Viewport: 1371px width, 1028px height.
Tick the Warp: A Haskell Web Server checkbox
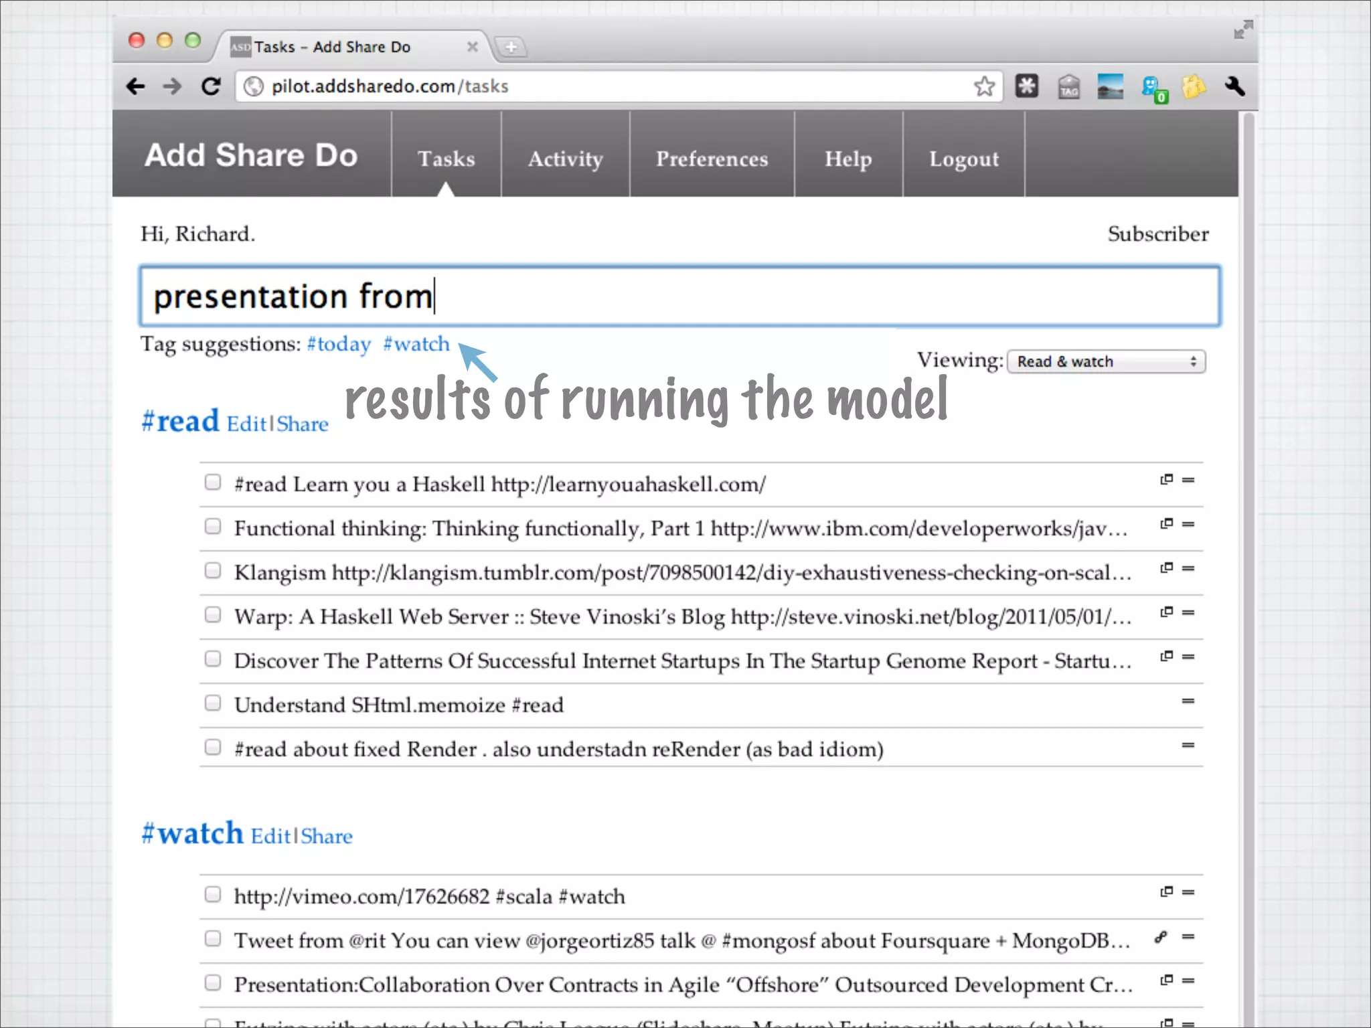tap(213, 615)
